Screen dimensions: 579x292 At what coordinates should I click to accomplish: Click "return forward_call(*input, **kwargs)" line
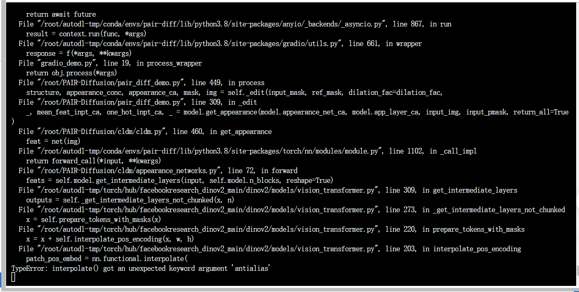pyautogui.click(x=93, y=161)
